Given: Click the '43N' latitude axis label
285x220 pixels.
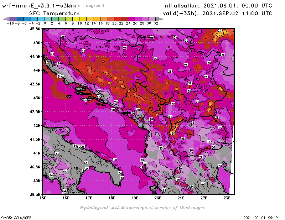Looking at the screenshot, I should pyautogui.click(x=37, y=98).
